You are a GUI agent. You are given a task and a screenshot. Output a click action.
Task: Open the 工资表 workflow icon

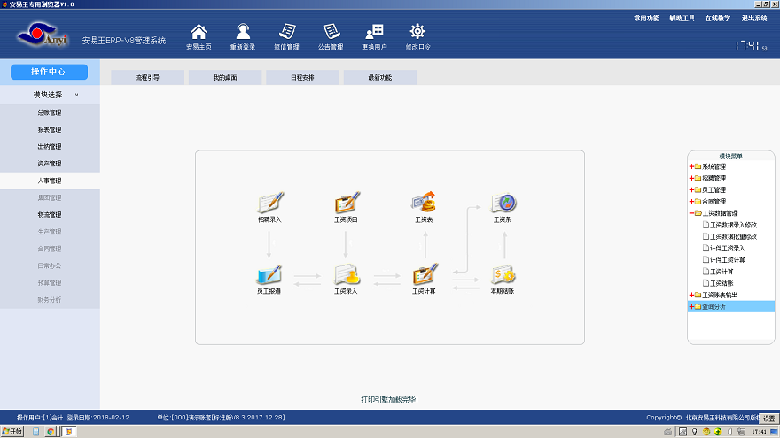[424, 203]
